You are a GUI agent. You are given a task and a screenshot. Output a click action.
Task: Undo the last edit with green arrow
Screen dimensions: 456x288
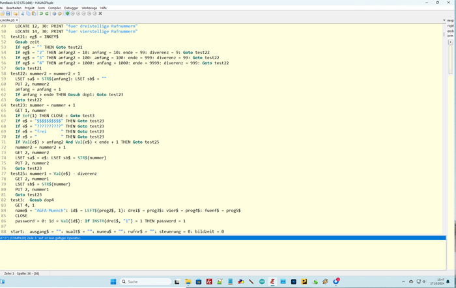tap(41, 14)
